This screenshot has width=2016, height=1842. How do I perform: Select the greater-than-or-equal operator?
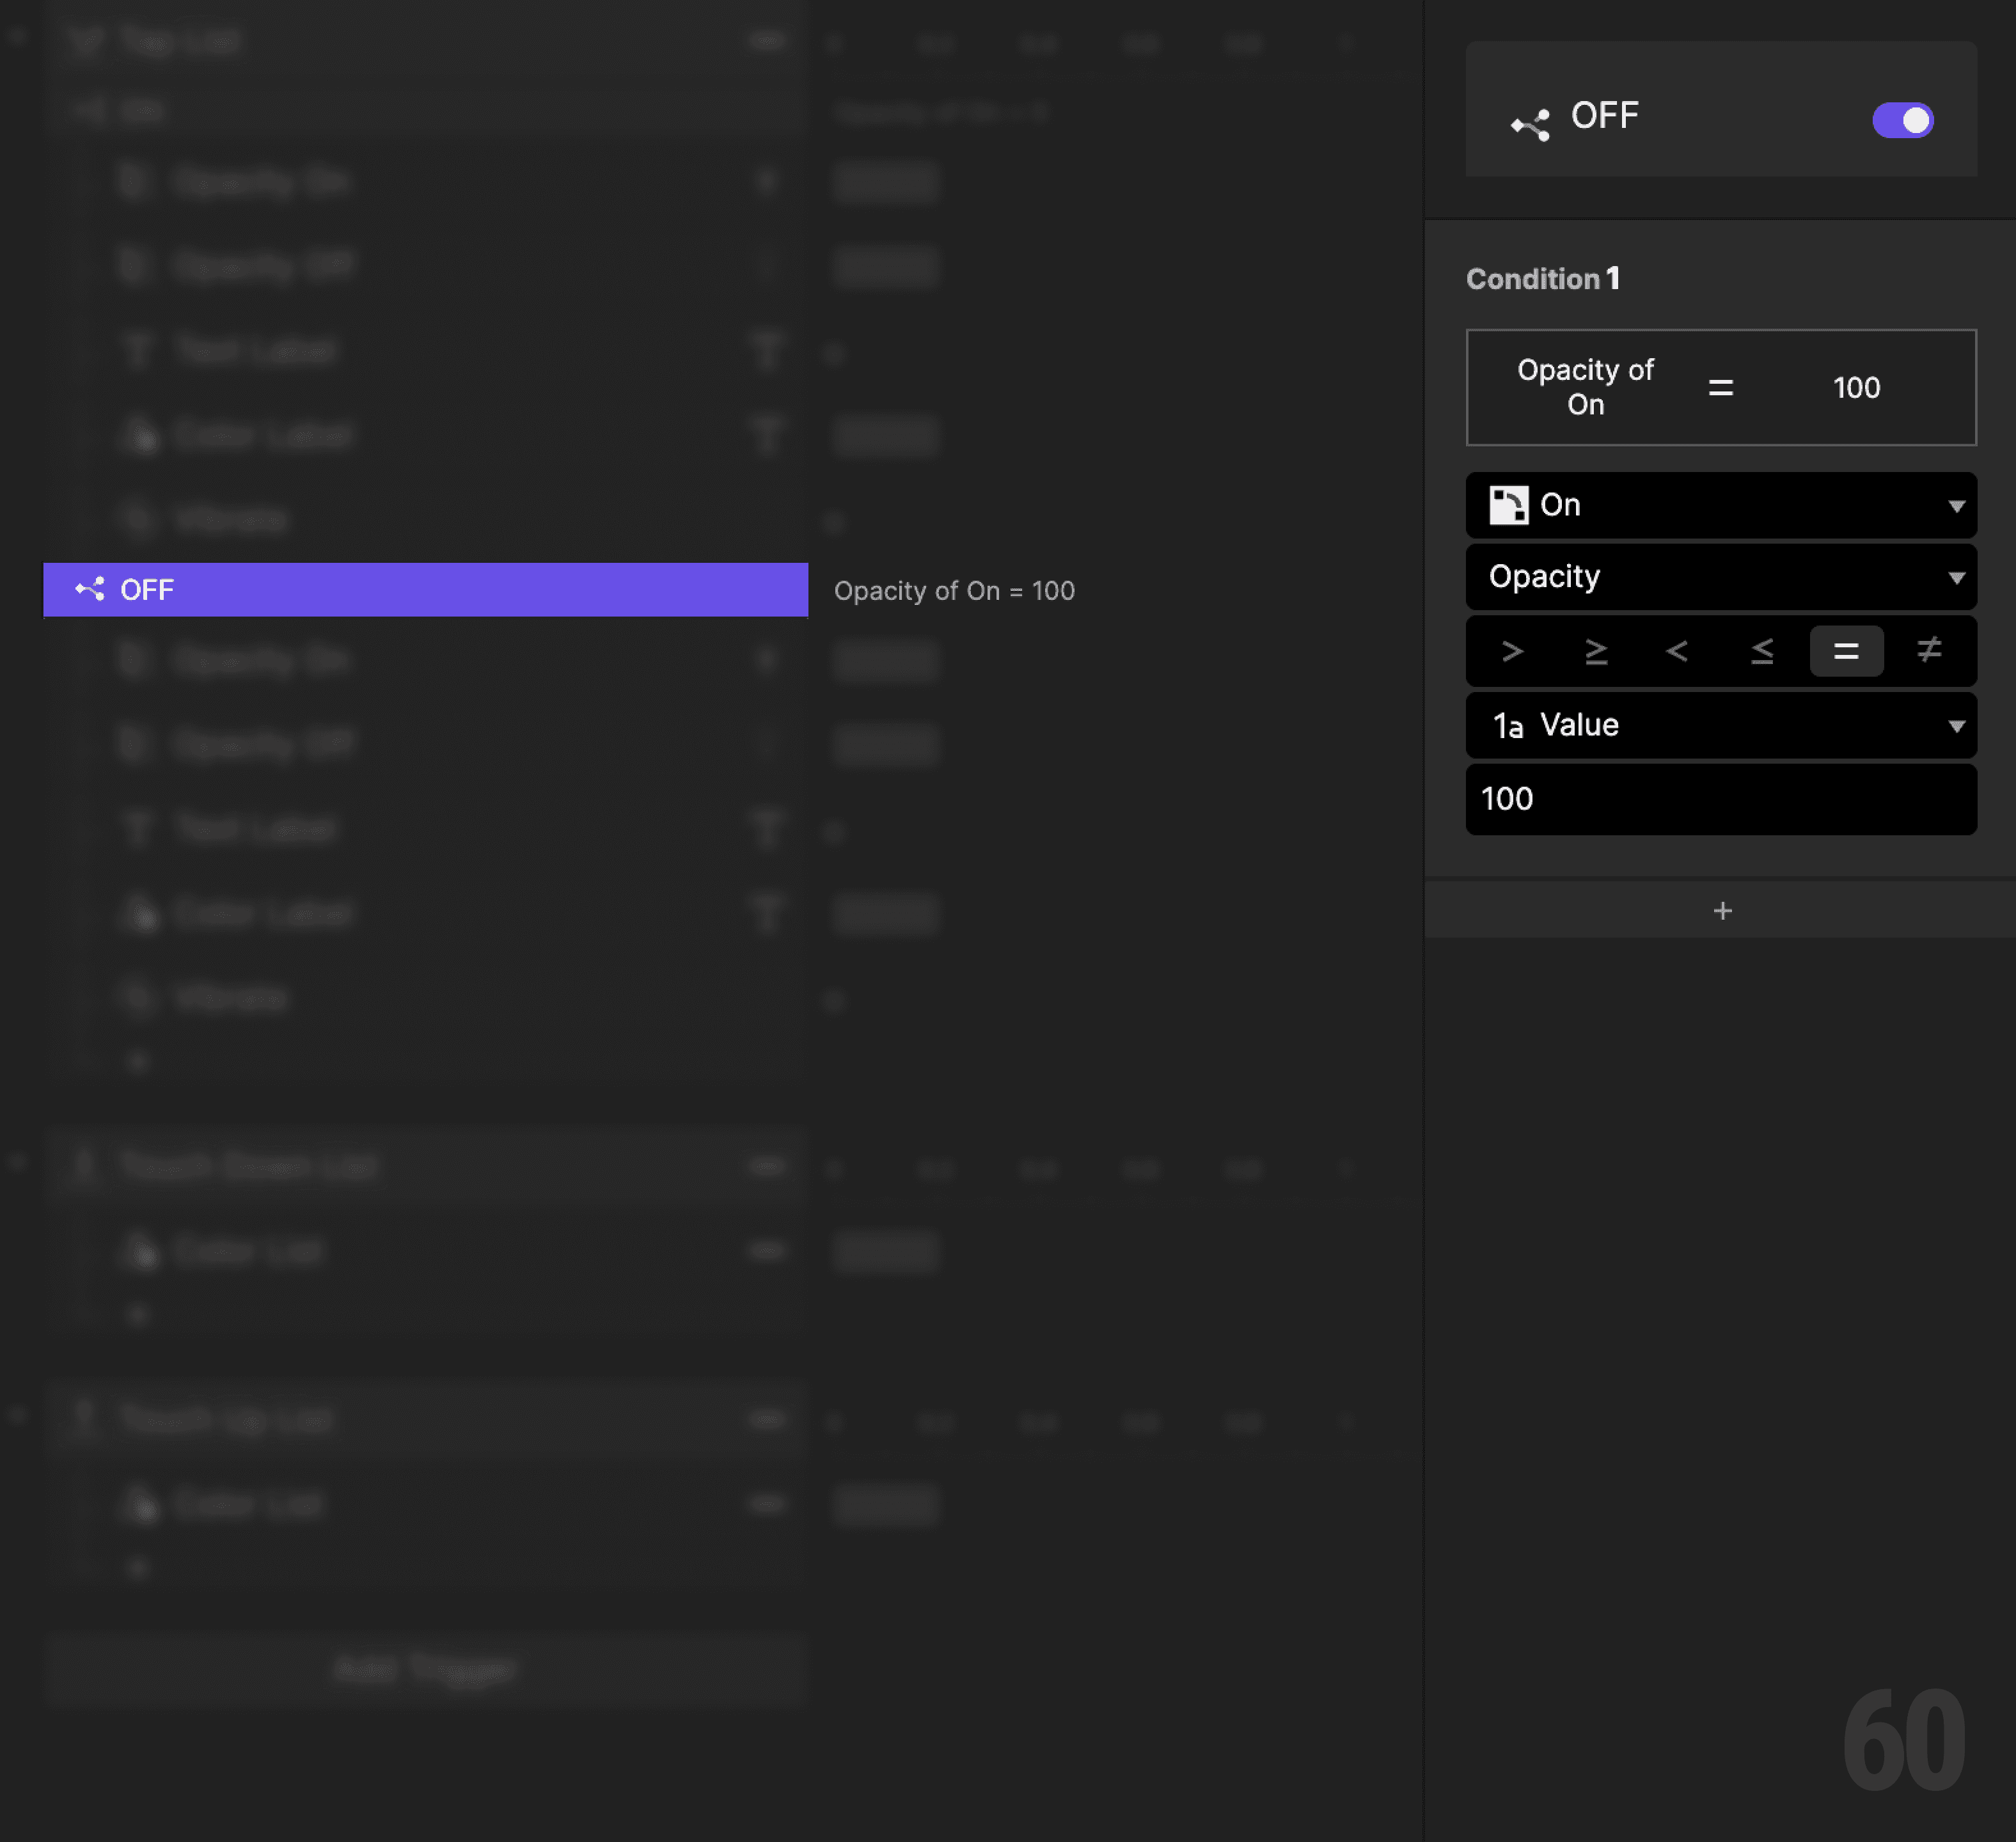(1597, 651)
